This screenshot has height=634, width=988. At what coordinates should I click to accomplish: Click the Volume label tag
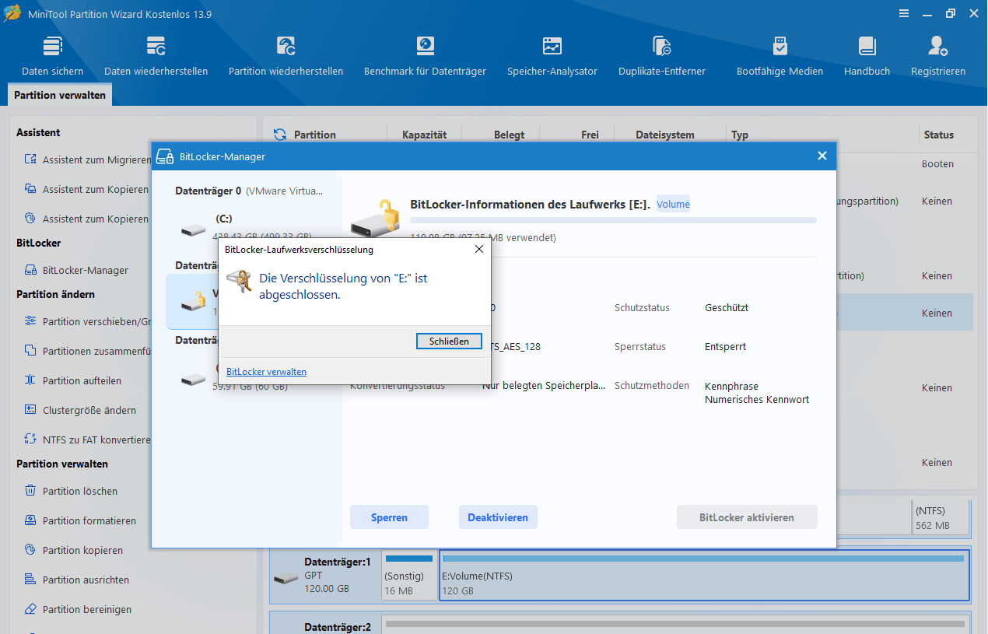click(x=673, y=204)
